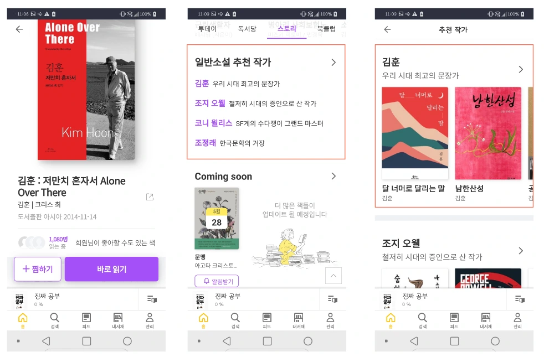The width and height of the screenshot is (544, 357).
Task: Open the 피드 feed icon on the left screen
Action: (x=86, y=320)
